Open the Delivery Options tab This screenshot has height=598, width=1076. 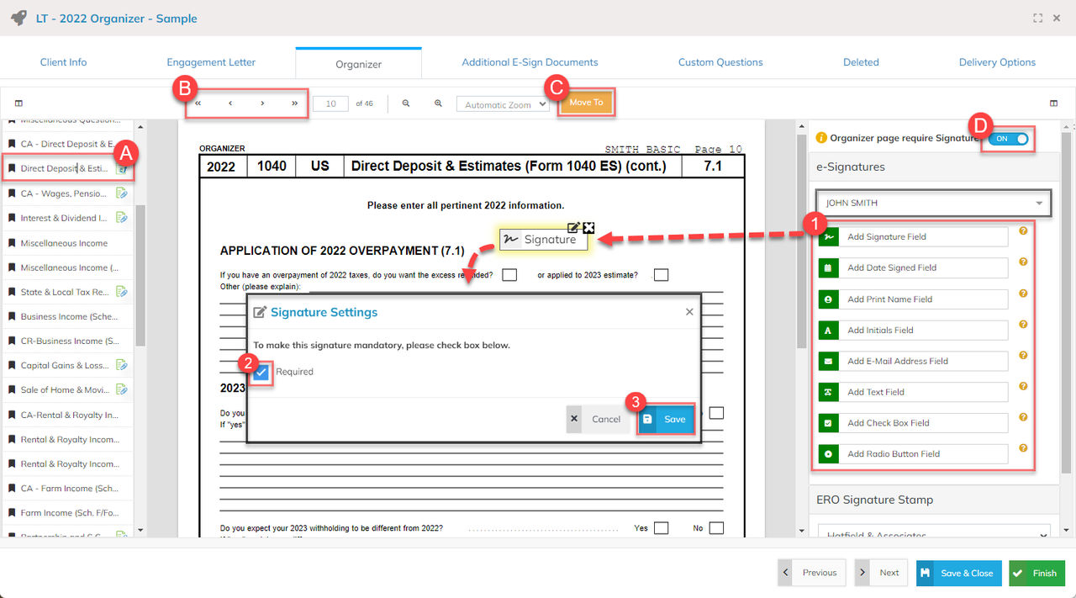(997, 62)
